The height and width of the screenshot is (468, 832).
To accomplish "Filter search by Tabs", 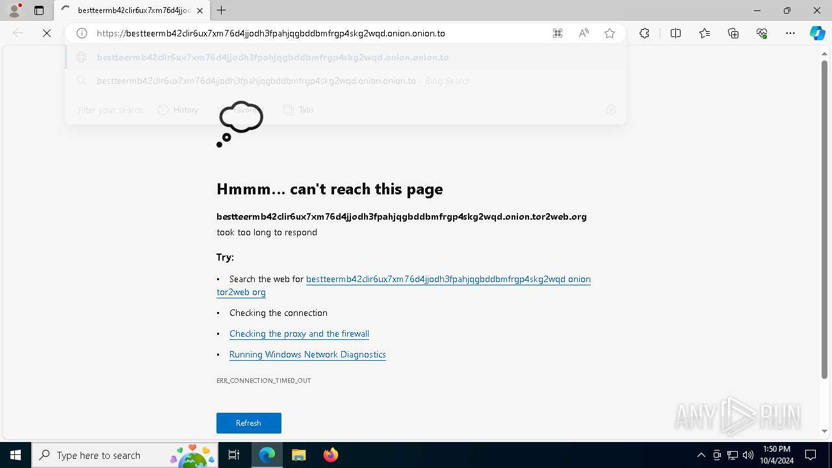I will pyautogui.click(x=299, y=110).
